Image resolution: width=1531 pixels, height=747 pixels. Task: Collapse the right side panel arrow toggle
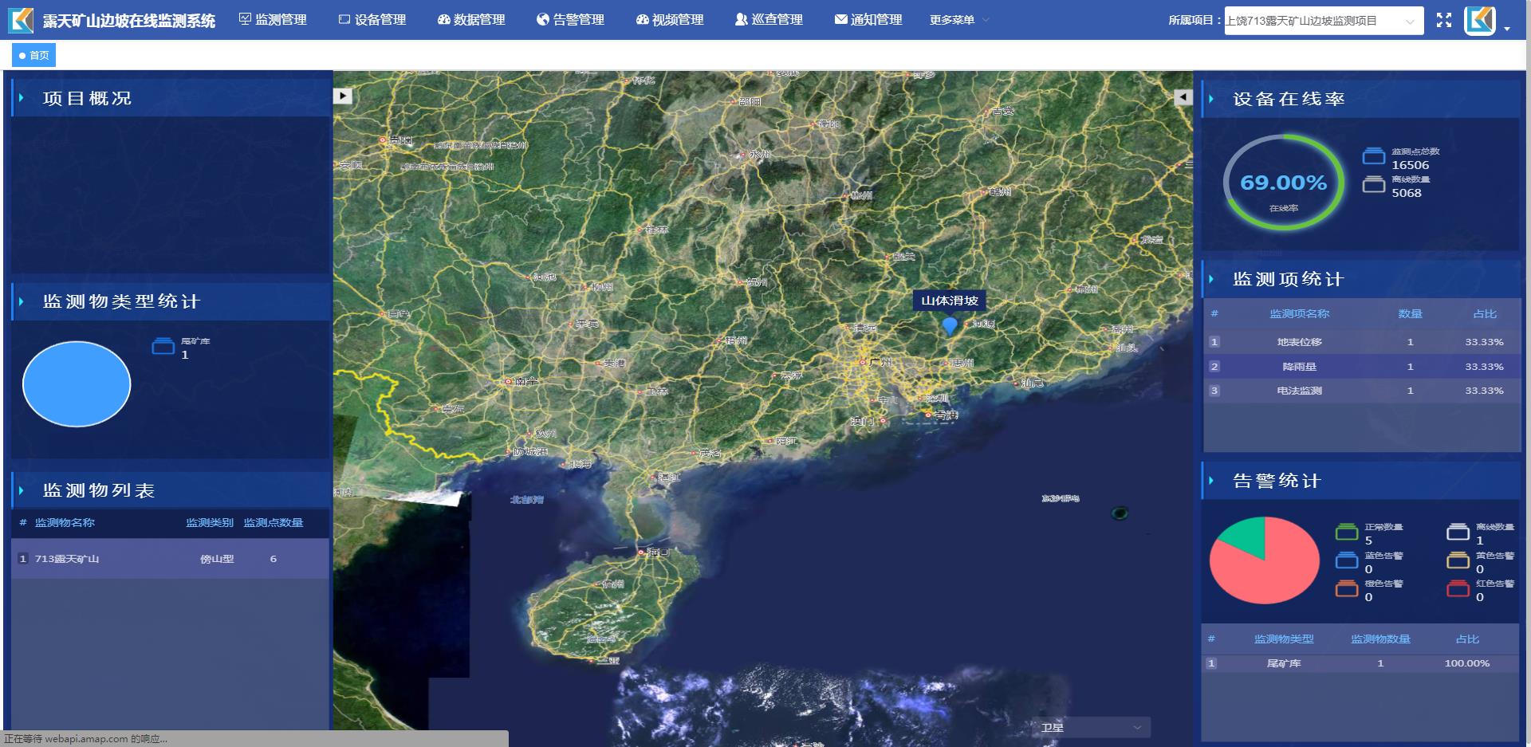click(1183, 96)
